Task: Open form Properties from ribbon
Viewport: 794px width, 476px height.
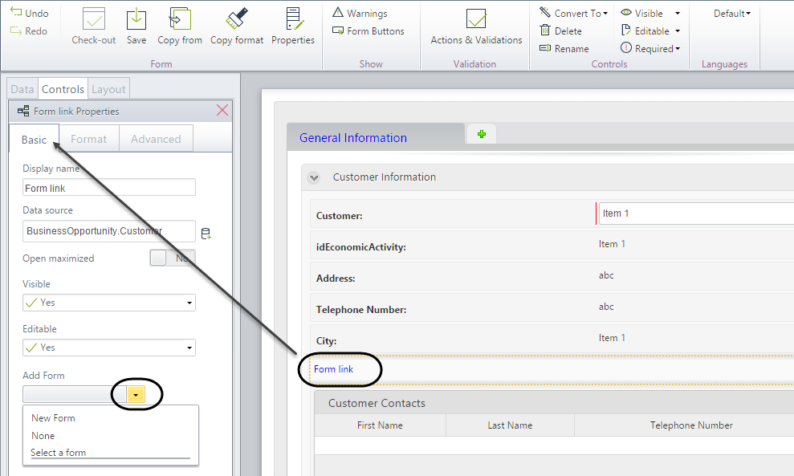Action: click(x=293, y=19)
